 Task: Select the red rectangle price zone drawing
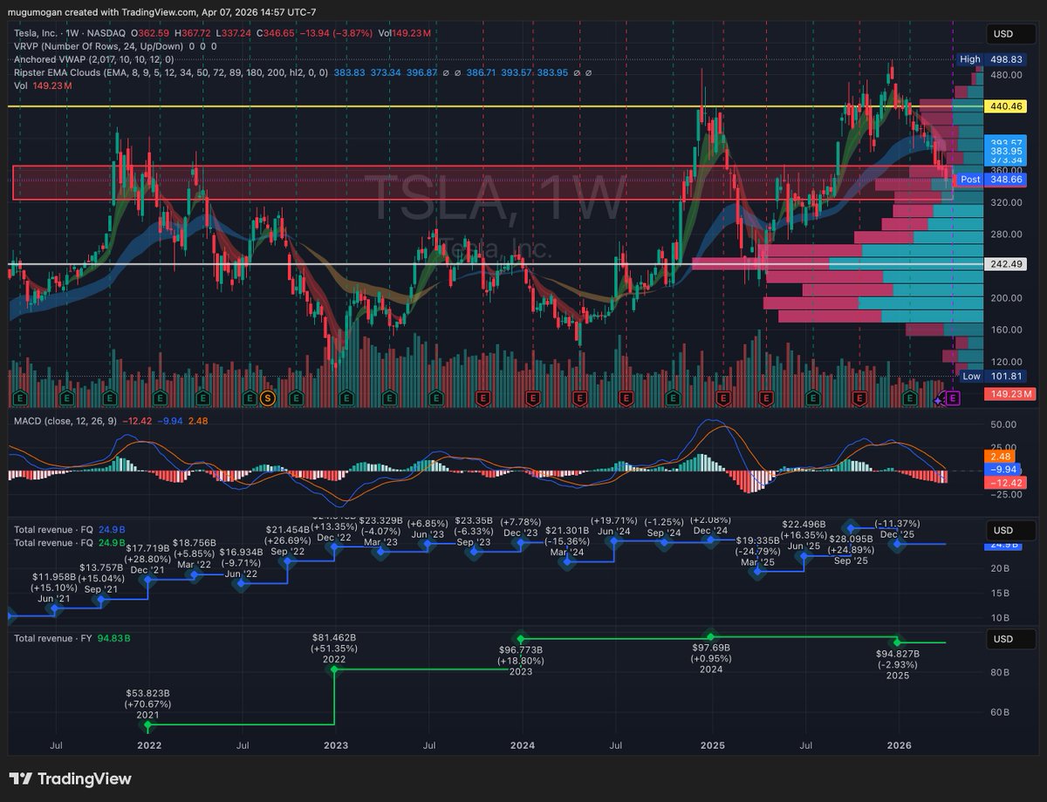pos(482,181)
